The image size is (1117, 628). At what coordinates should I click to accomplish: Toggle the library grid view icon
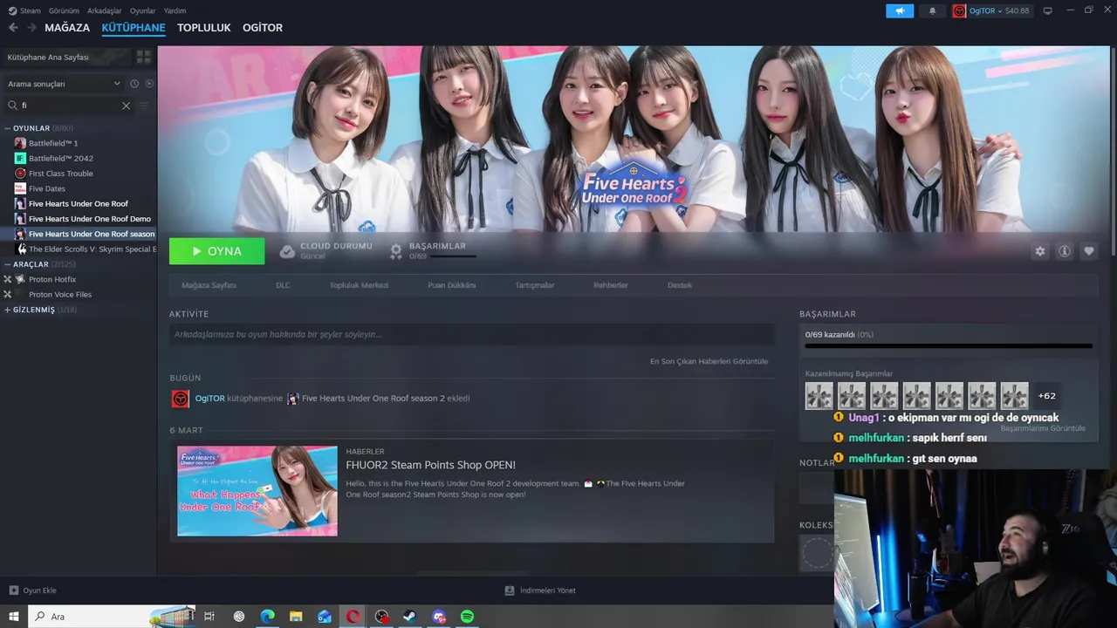click(144, 57)
